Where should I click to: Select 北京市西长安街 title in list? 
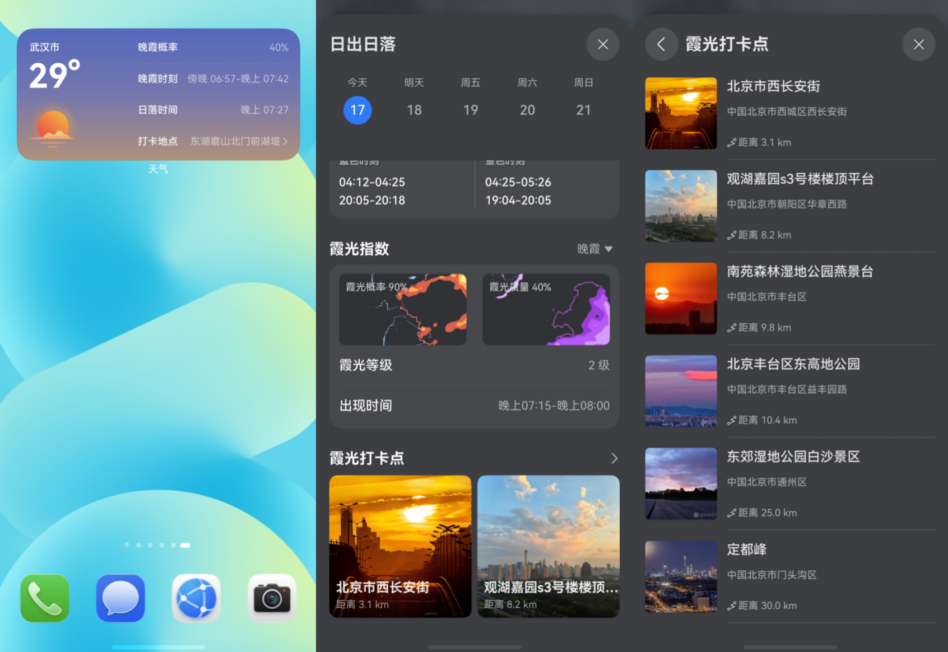point(773,86)
